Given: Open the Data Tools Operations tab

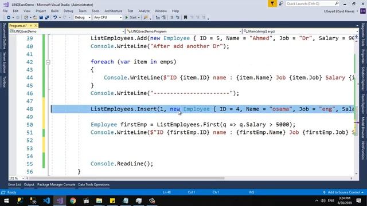Looking at the screenshot, I should 94,184.
